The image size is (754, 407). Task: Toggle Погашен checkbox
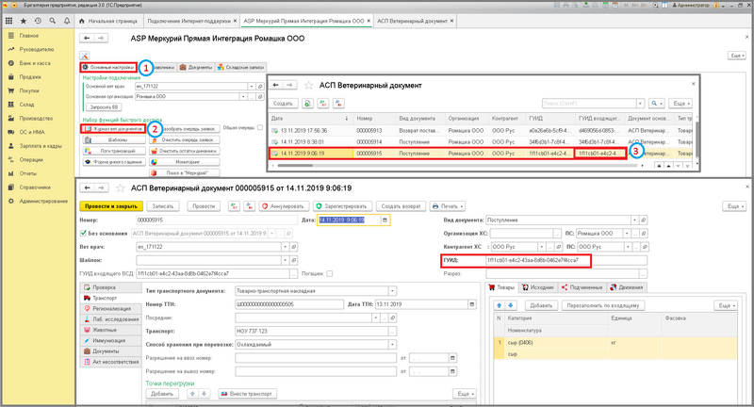point(329,274)
